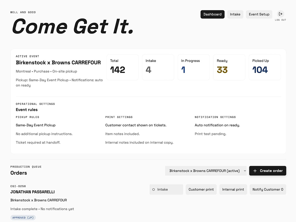Image resolution: width=296 pixels, height=222 pixels.
Task: Switch to the Intake tab
Action: (235, 14)
